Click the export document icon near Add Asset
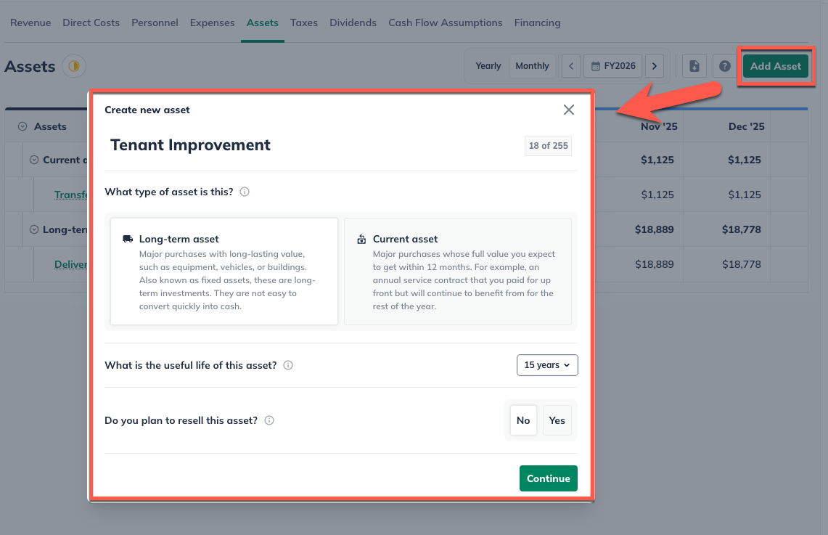828x535 pixels. pos(694,65)
